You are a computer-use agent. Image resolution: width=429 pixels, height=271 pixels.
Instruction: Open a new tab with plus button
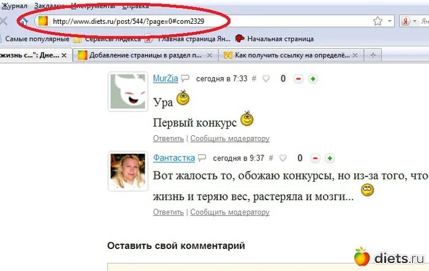pyautogui.click(x=373, y=55)
